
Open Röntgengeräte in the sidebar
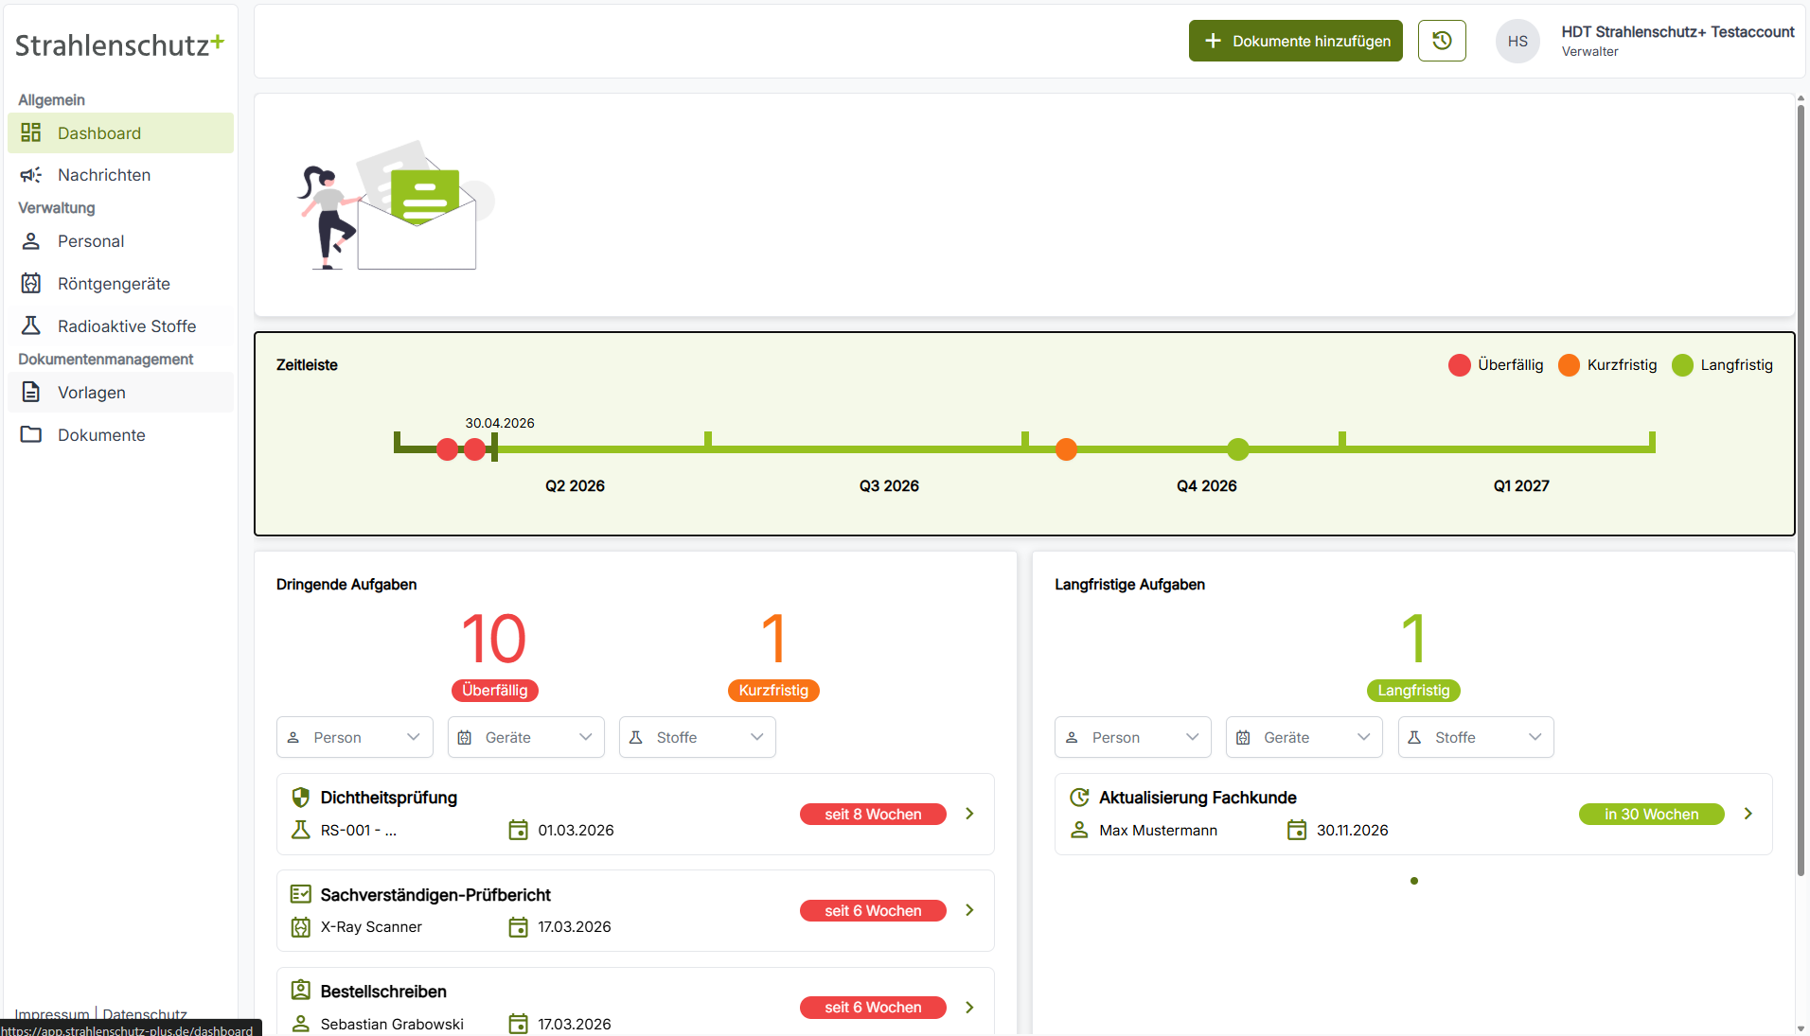coord(120,284)
